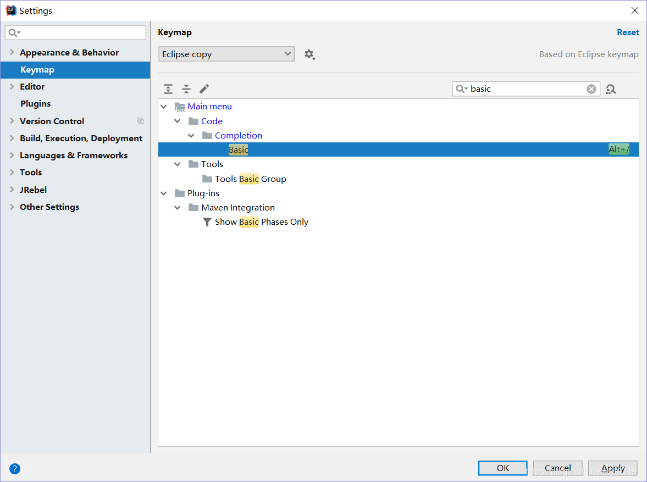Expand the Editor settings section
The image size is (647, 482).
12,86
